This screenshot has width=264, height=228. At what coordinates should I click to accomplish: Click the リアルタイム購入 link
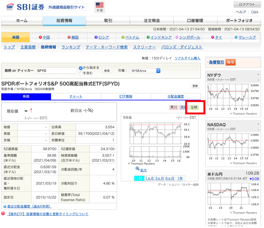[187, 58]
